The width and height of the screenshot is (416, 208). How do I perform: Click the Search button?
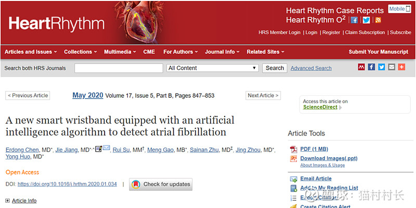tap(275, 68)
